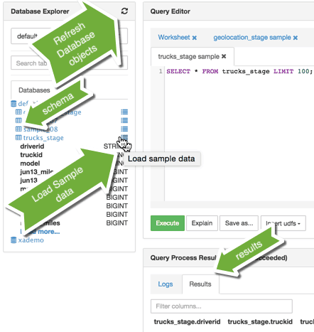Click the load sample icon of second table
This screenshot has height=332, width=314.
(124, 120)
